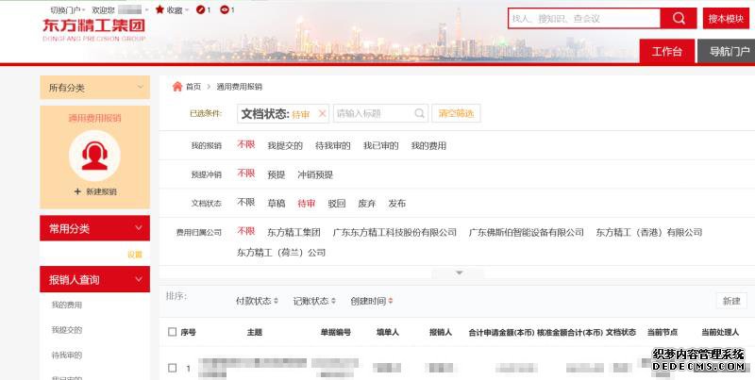Select 我已审的 in 我的报销 filter
Image resolution: width=755 pixels, height=380 pixels.
click(380, 146)
